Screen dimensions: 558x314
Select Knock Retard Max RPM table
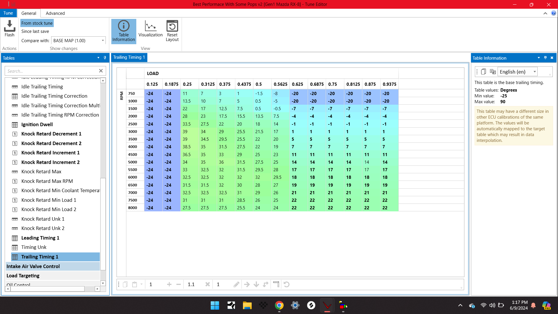(x=47, y=181)
